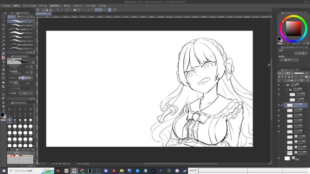Select the Eyedropper tool in tool palette
Screen dimensions: 310x174
(3, 41)
